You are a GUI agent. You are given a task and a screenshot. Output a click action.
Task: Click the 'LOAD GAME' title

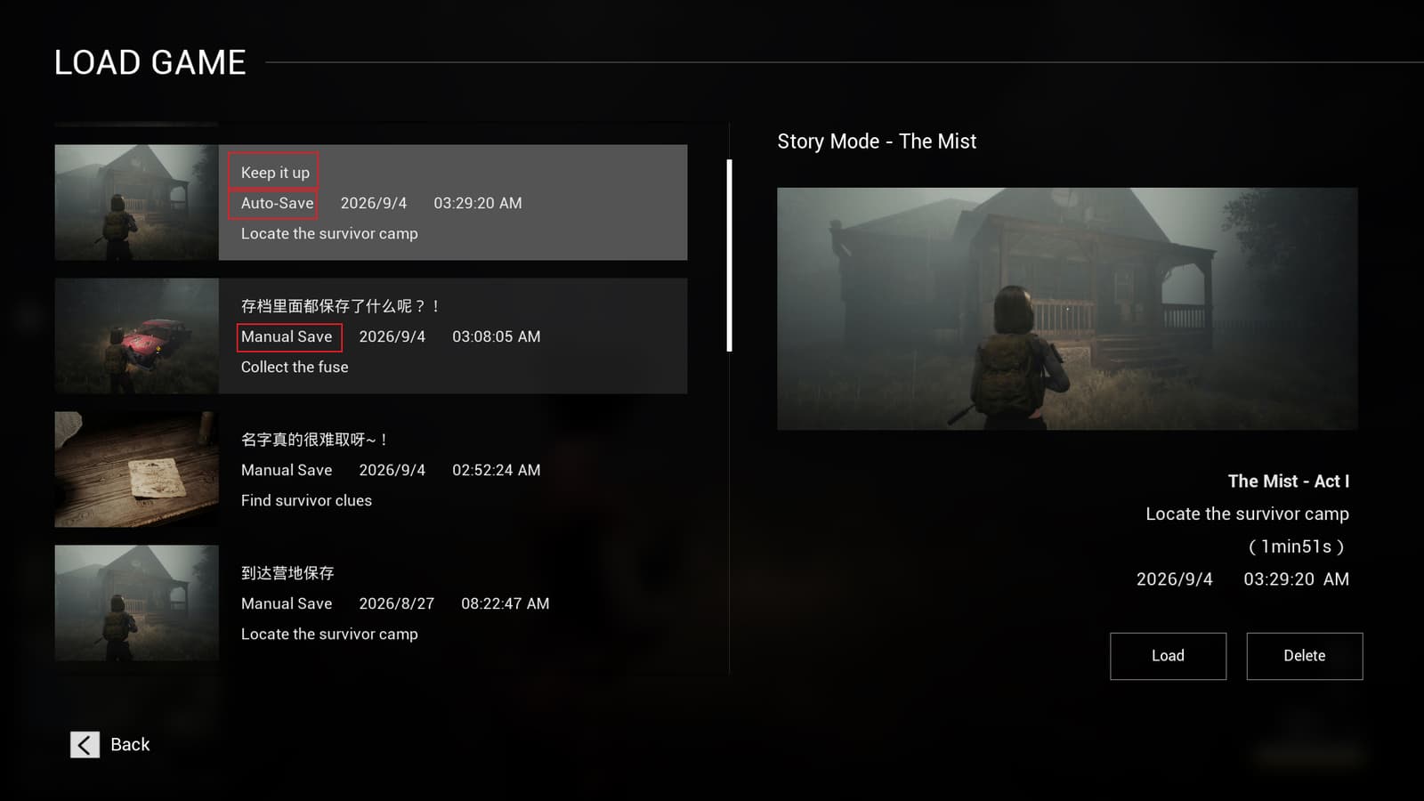[x=150, y=62]
